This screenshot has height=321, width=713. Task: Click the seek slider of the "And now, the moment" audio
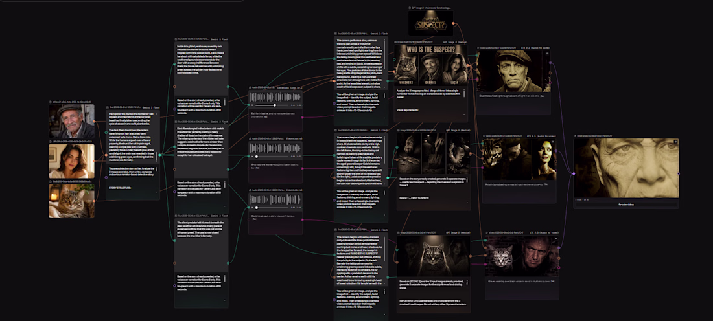tap(271, 156)
